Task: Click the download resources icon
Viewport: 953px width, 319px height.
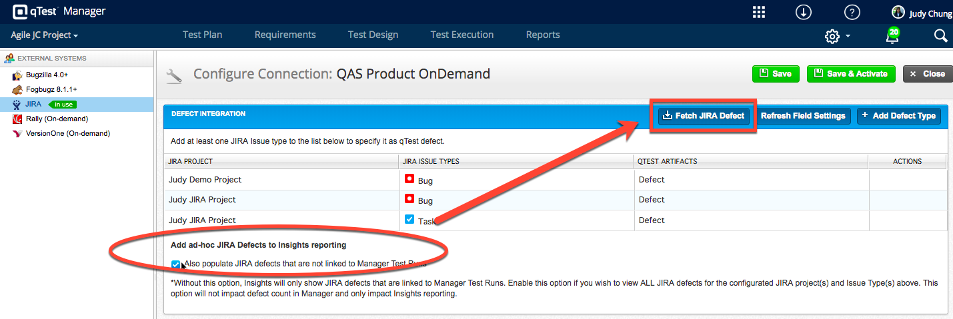Action: pos(804,12)
